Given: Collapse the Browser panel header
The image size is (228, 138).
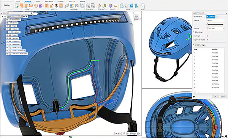Looking at the screenshot, I should pyautogui.click(x=2, y=13).
